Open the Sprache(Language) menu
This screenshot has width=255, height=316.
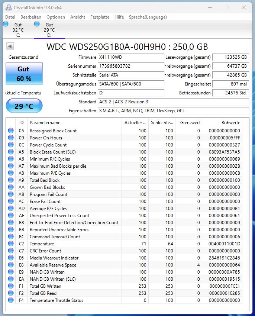click(x=148, y=17)
